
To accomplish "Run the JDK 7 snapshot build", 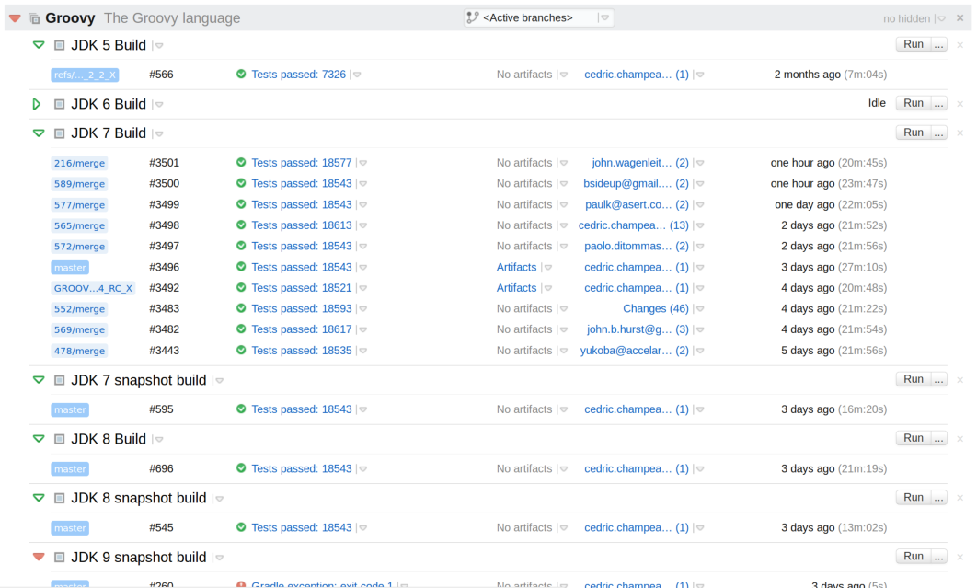I will coord(914,379).
